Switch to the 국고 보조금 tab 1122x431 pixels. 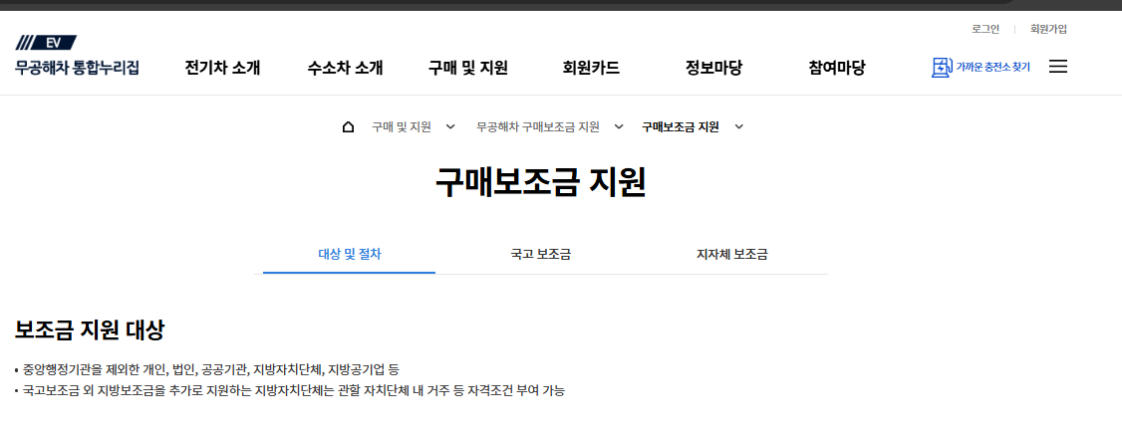click(540, 255)
